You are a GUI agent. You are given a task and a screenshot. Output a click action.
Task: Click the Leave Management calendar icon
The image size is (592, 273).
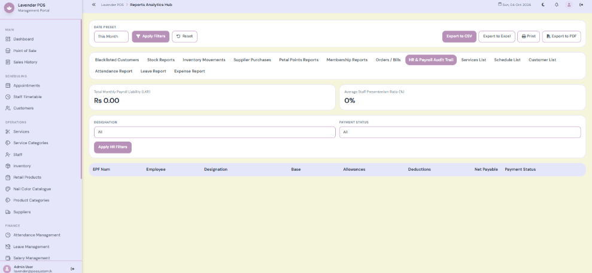coord(8,247)
